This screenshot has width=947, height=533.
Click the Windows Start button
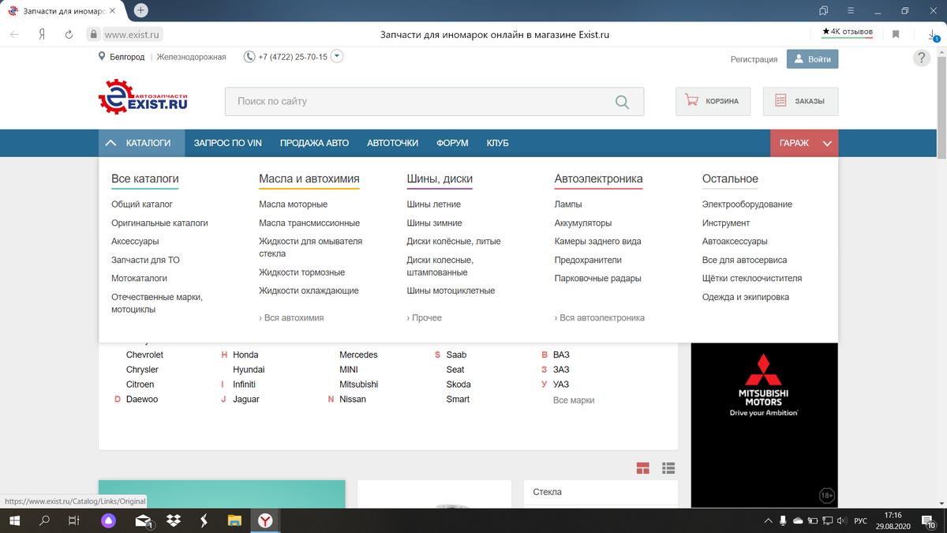pyautogui.click(x=15, y=520)
